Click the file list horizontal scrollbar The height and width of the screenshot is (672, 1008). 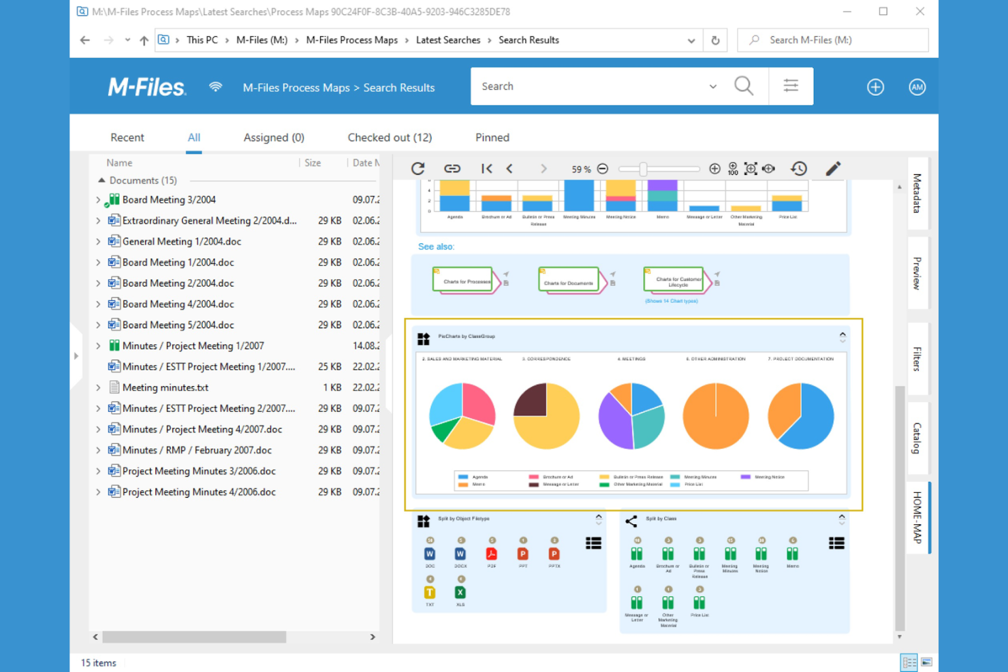tap(194, 637)
